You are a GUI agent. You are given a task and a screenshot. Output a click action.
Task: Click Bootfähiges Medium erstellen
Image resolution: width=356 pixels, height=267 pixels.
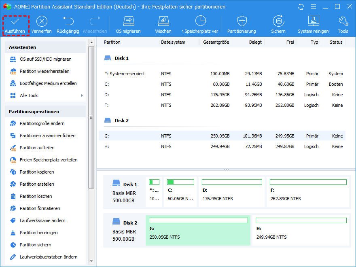coord(48,83)
